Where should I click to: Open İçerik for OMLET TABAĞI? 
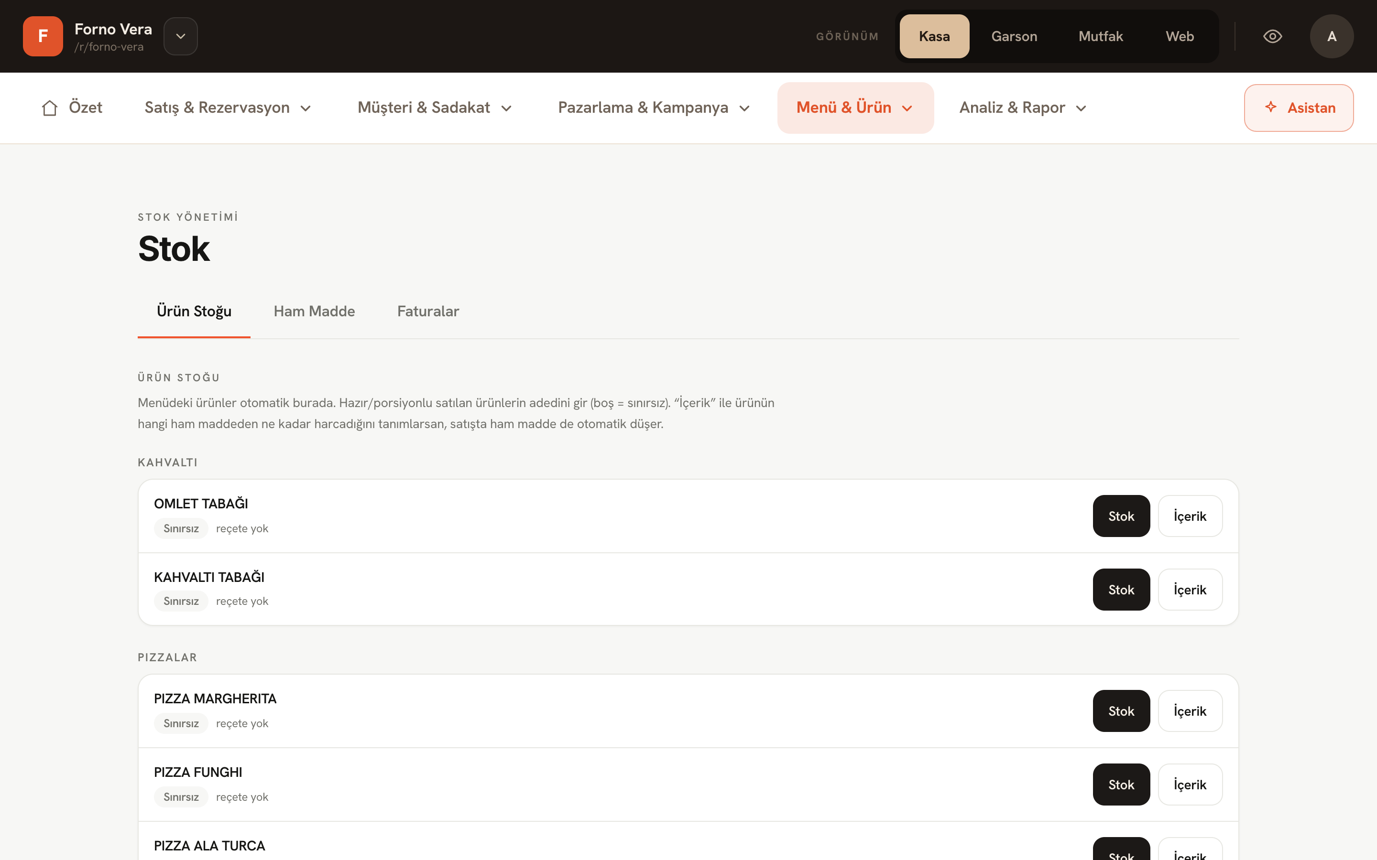pyautogui.click(x=1190, y=516)
